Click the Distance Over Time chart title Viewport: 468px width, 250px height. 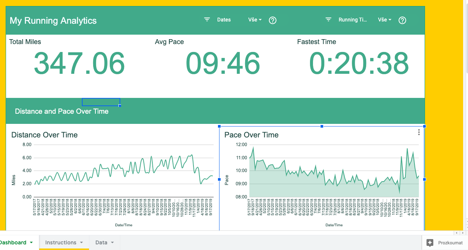(44, 135)
